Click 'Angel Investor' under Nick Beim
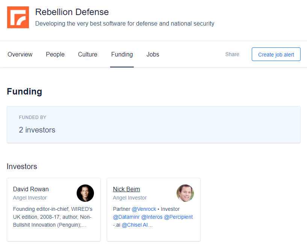This screenshot has height=250, width=307. (130, 198)
